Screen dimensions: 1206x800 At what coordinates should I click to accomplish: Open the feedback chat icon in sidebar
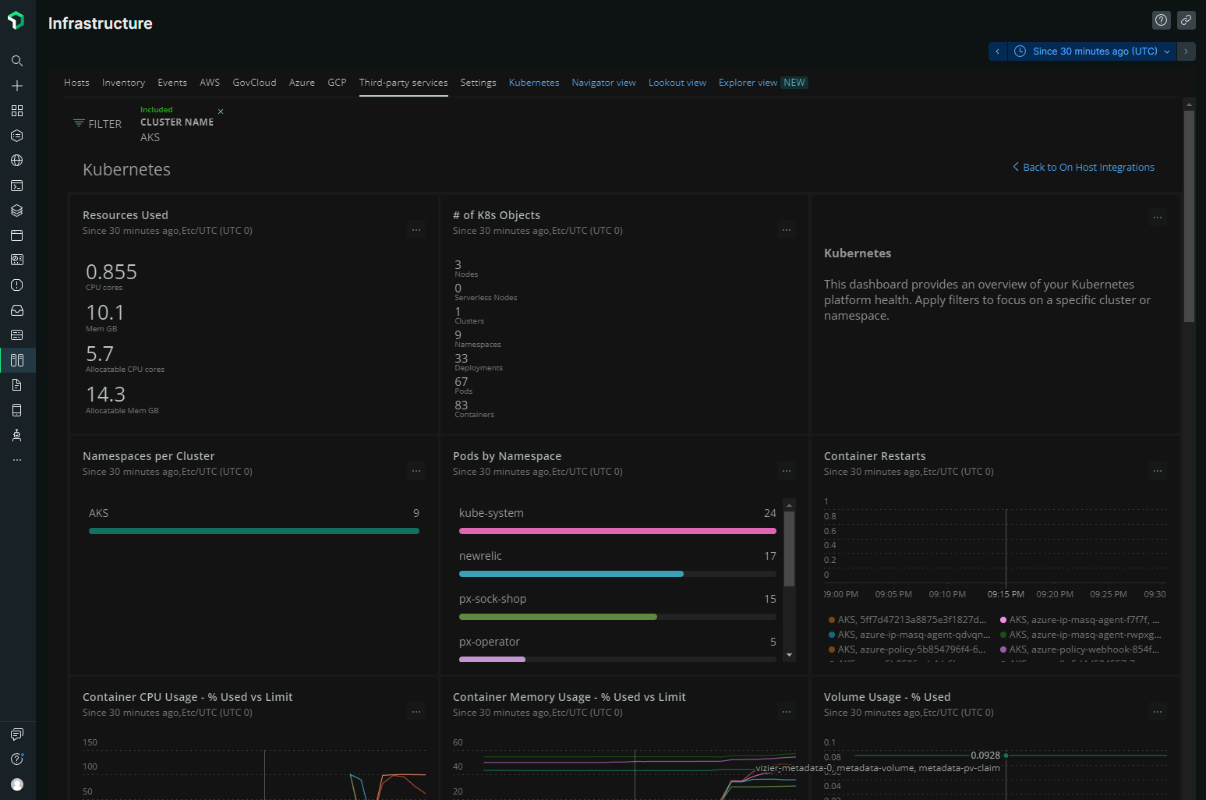click(17, 735)
